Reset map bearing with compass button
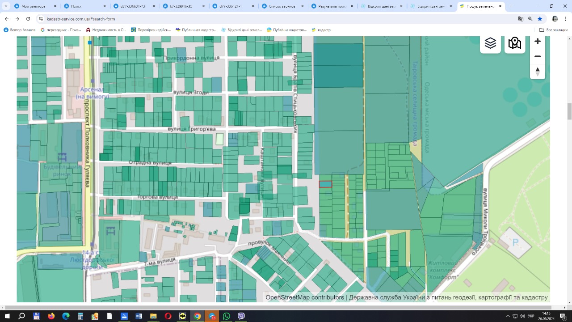The width and height of the screenshot is (572, 322). (x=538, y=72)
